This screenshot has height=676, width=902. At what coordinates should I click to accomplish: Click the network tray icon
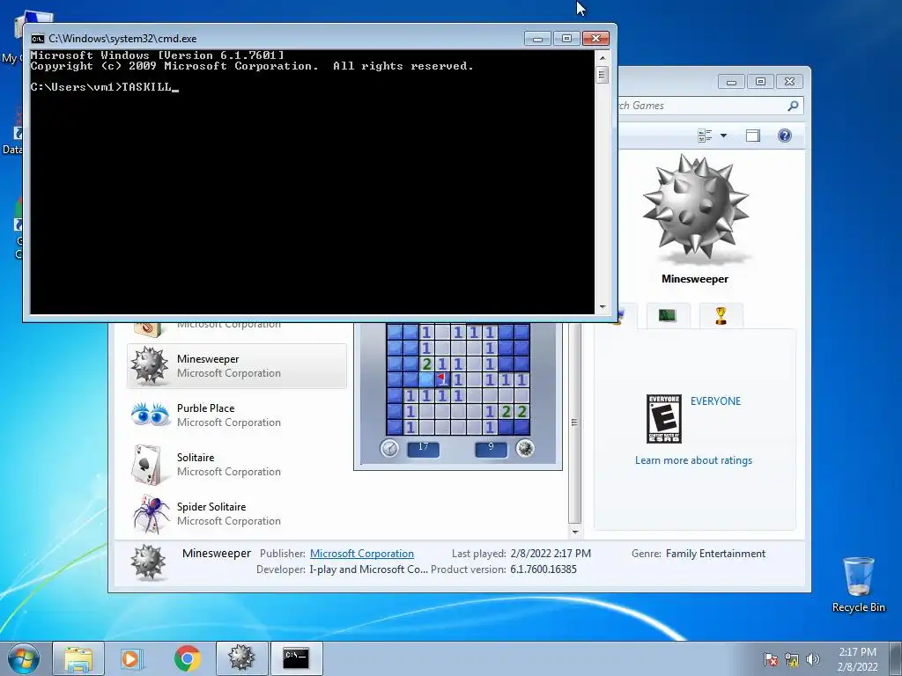tap(792, 660)
